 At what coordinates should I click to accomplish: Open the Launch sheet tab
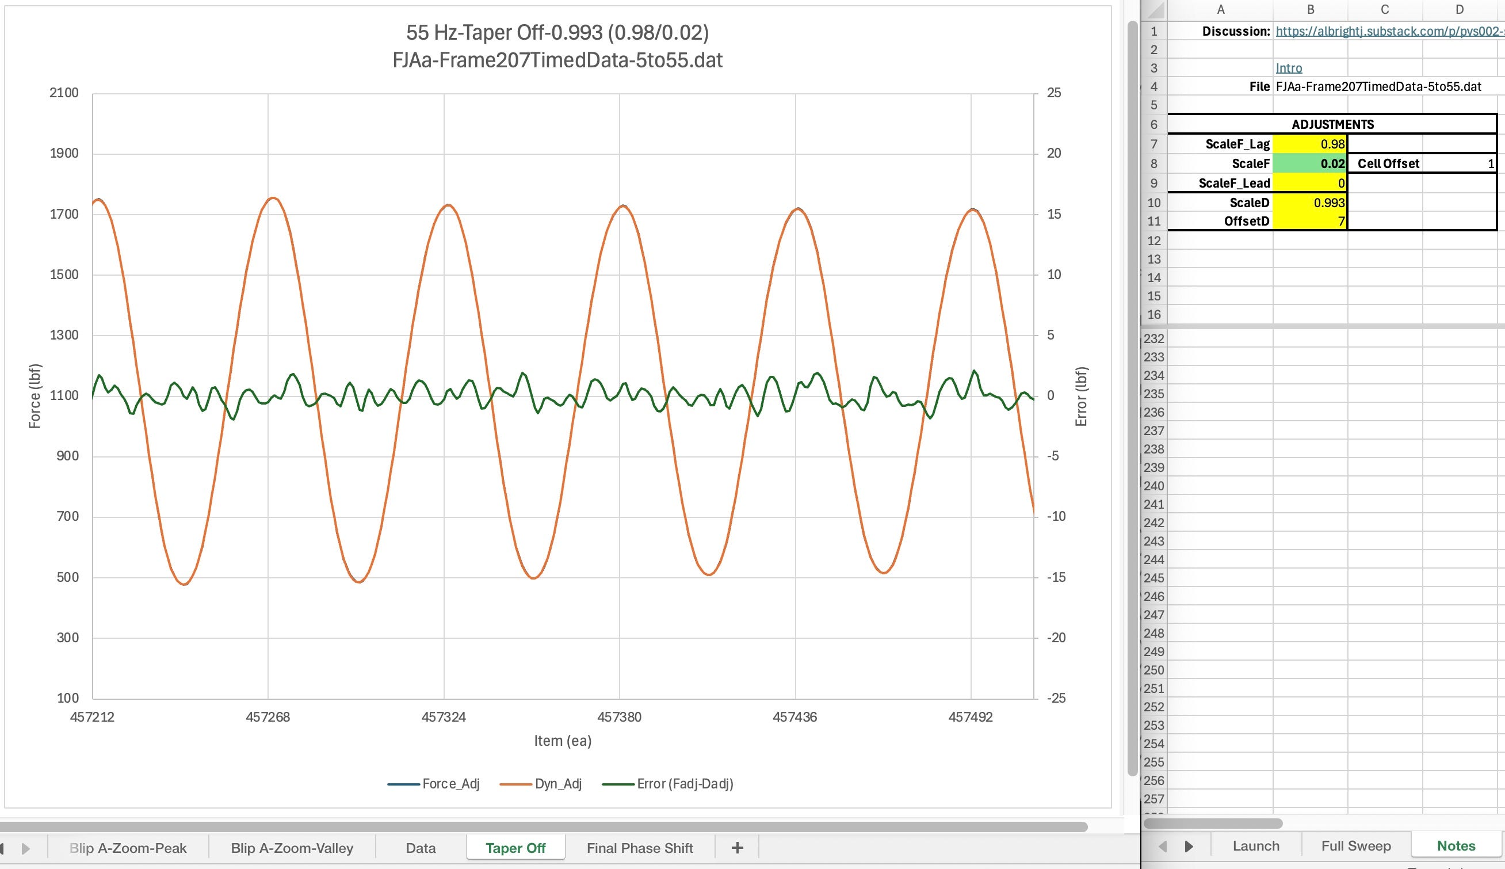click(x=1256, y=847)
